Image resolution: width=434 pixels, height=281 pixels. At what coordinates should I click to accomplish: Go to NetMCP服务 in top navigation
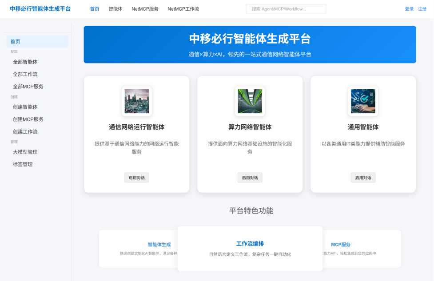point(145,9)
